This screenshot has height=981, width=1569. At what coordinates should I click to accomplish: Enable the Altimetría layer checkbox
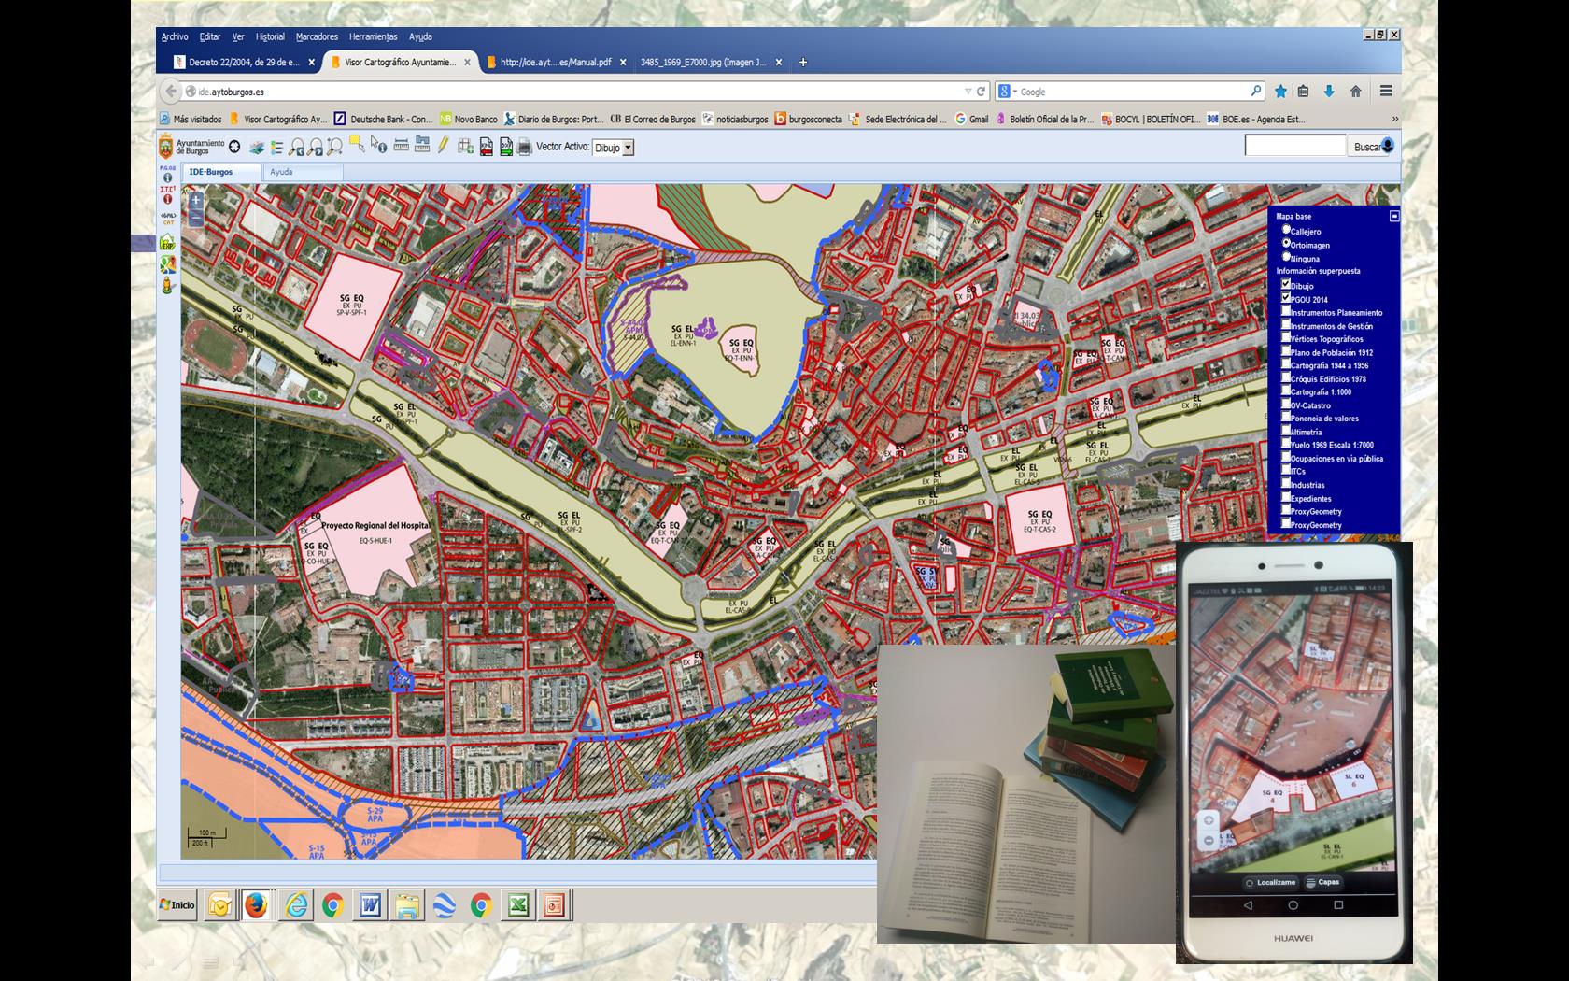pos(1286,431)
